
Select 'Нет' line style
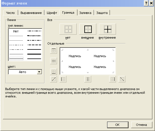click(x=16, y=31)
